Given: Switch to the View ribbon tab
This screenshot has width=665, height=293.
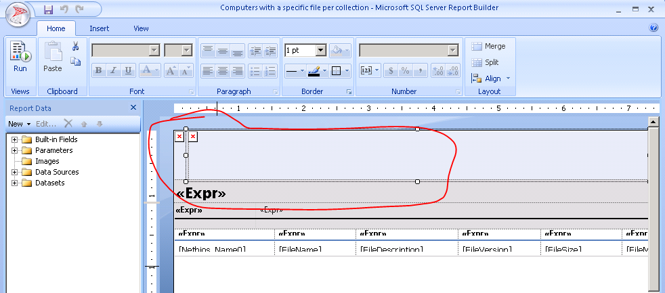Looking at the screenshot, I should [x=142, y=28].
